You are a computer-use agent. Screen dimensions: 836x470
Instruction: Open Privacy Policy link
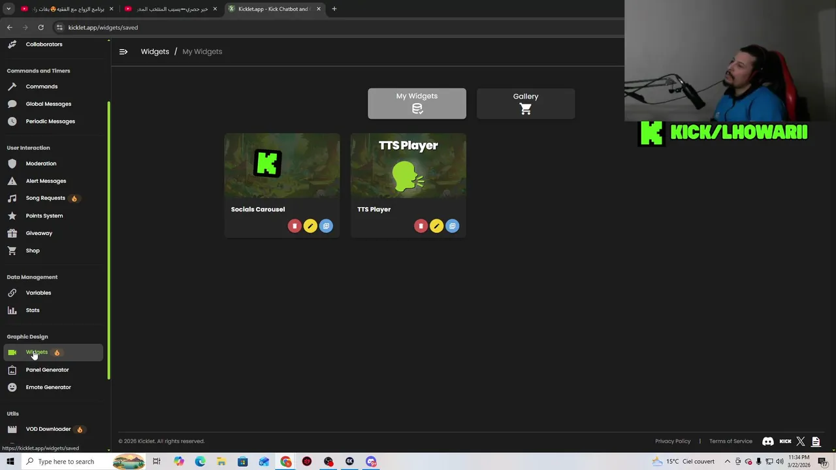[673, 441]
